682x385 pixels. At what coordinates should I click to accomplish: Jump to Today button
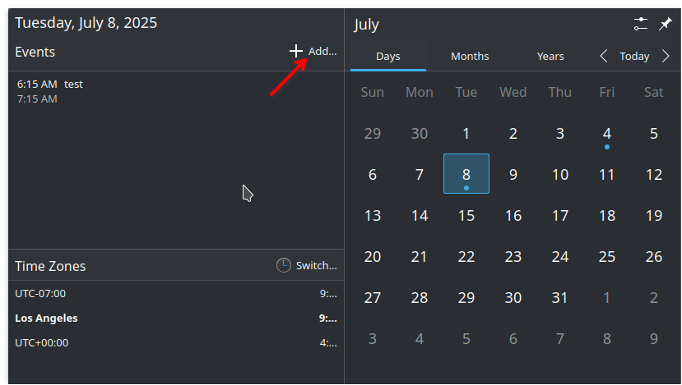click(634, 57)
